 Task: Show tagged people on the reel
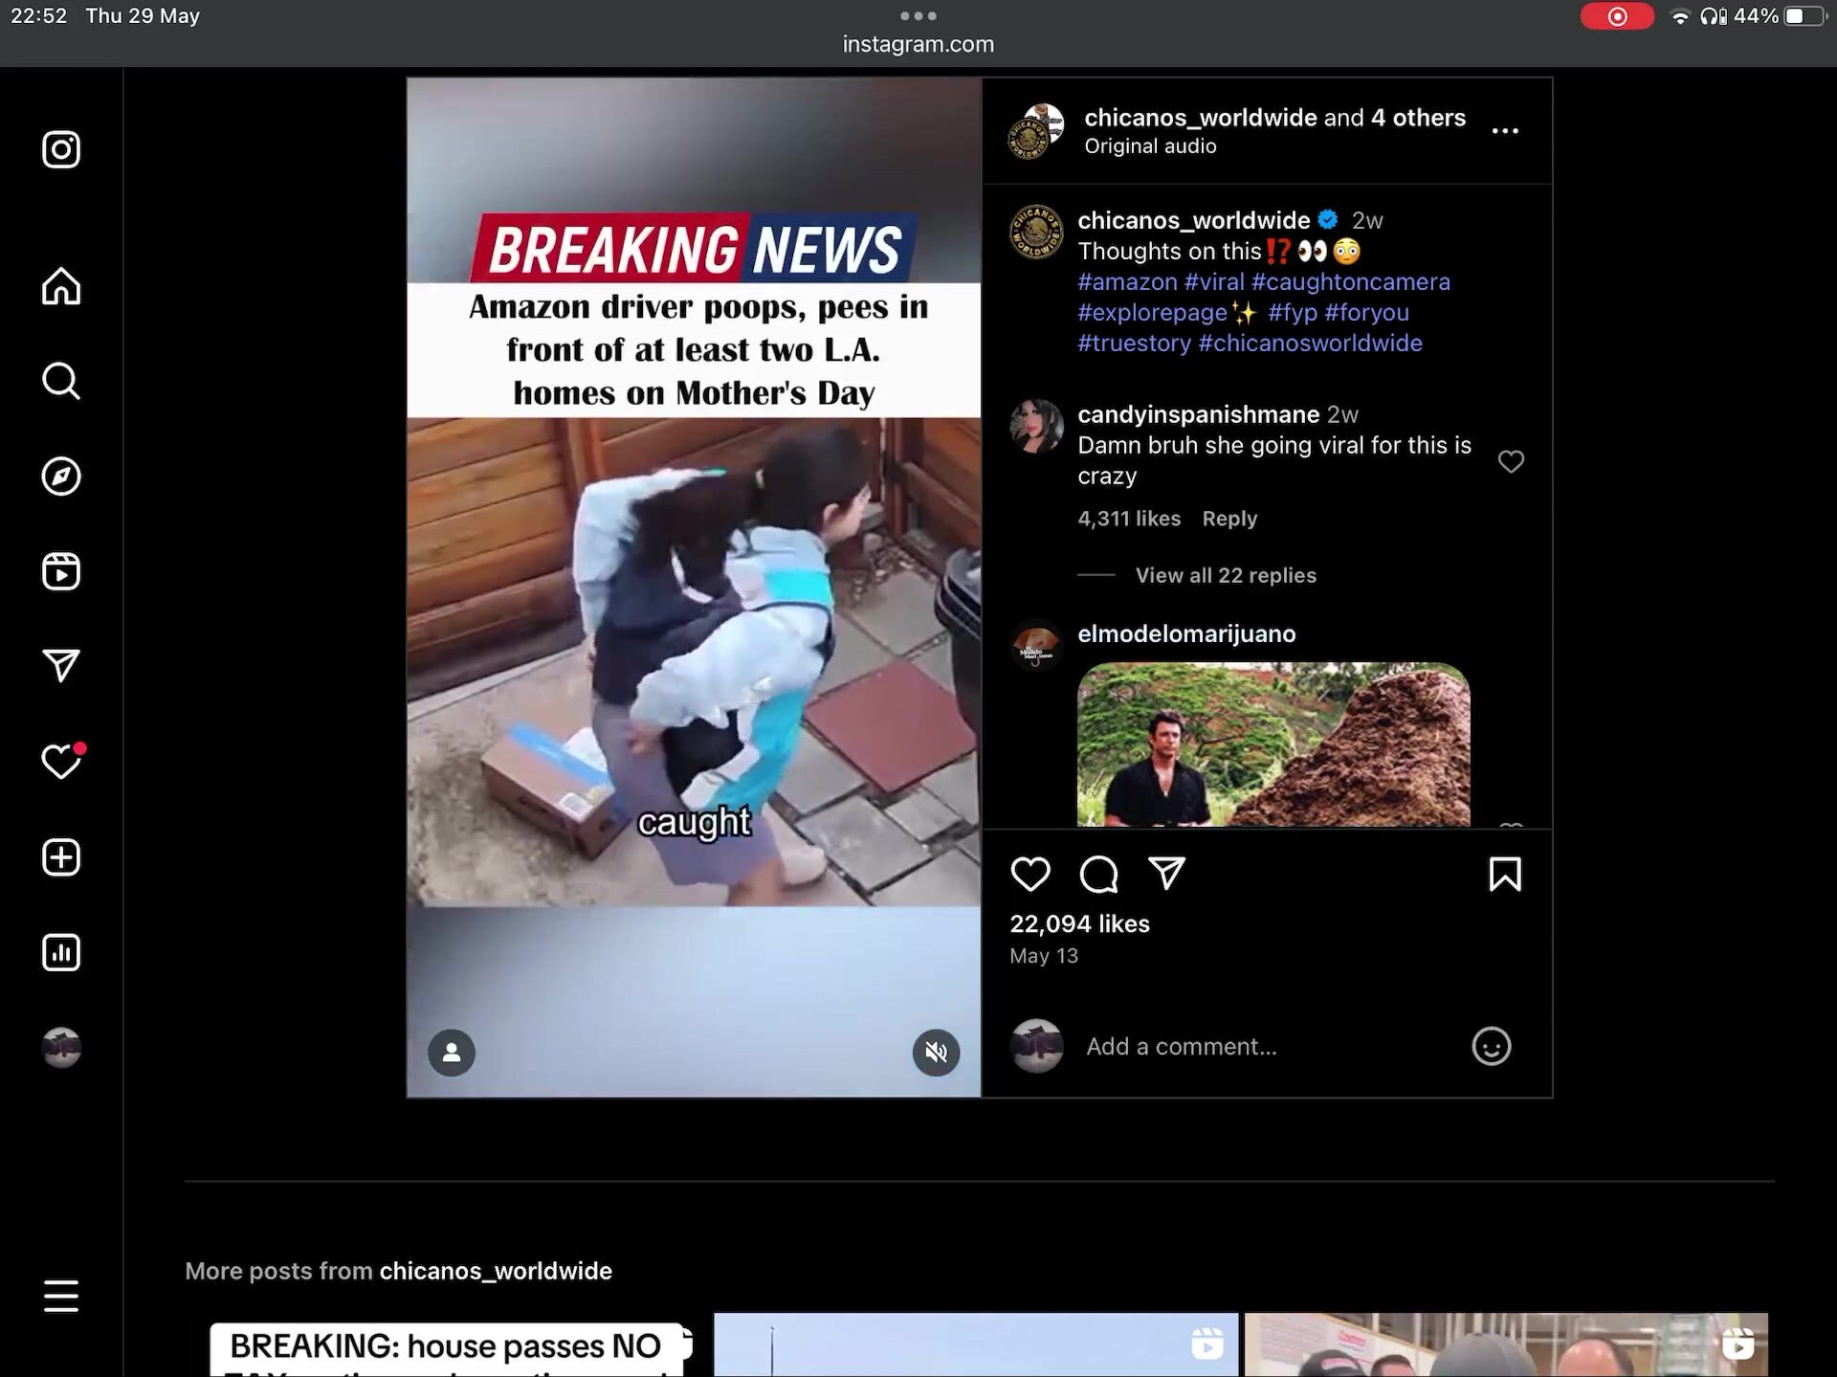(452, 1053)
